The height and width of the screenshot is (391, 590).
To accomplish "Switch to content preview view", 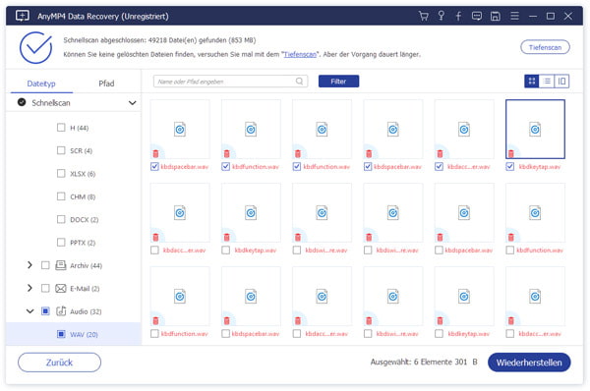I will tap(561, 82).
